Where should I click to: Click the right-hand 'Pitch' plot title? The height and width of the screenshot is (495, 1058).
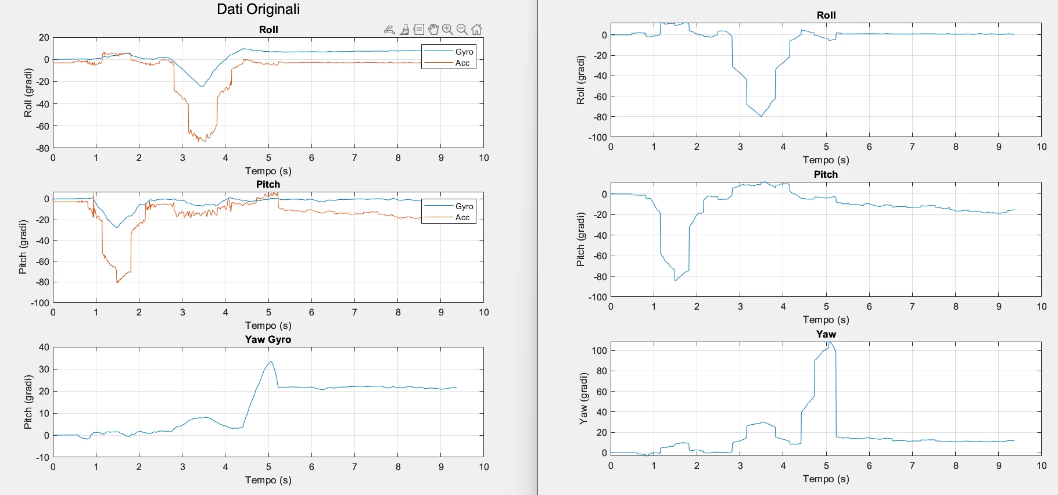826,174
